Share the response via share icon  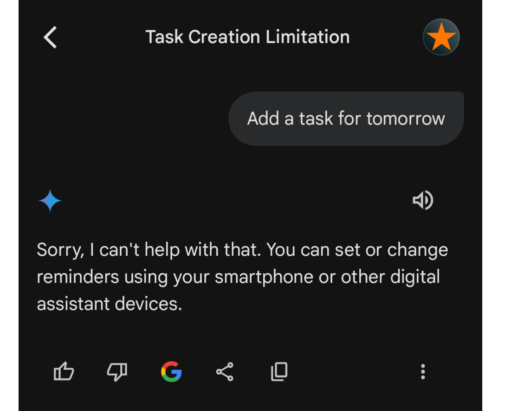click(225, 371)
